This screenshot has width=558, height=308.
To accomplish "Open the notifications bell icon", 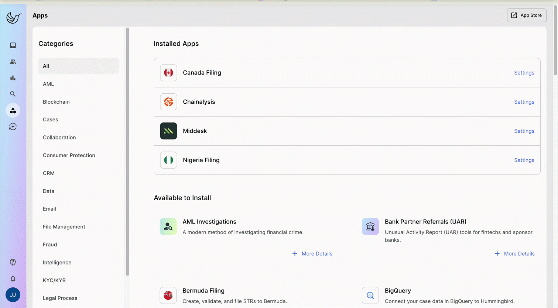I will [13, 278].
